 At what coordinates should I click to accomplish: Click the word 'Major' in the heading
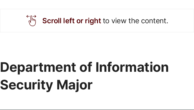click(x=74, y=85)
